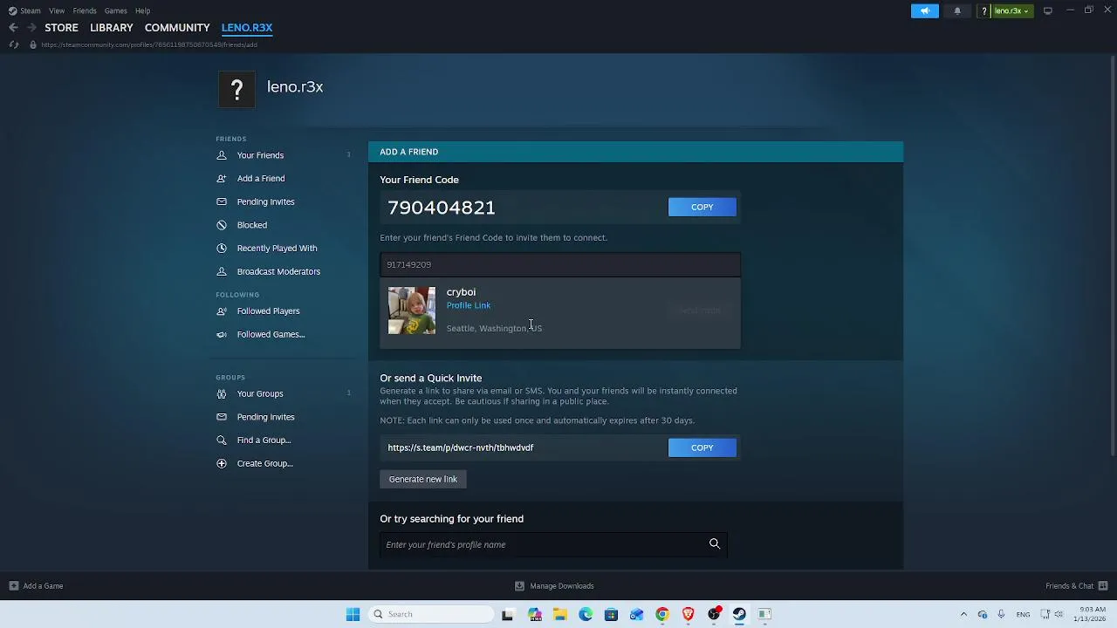Open Create Group

coord(264,463)
